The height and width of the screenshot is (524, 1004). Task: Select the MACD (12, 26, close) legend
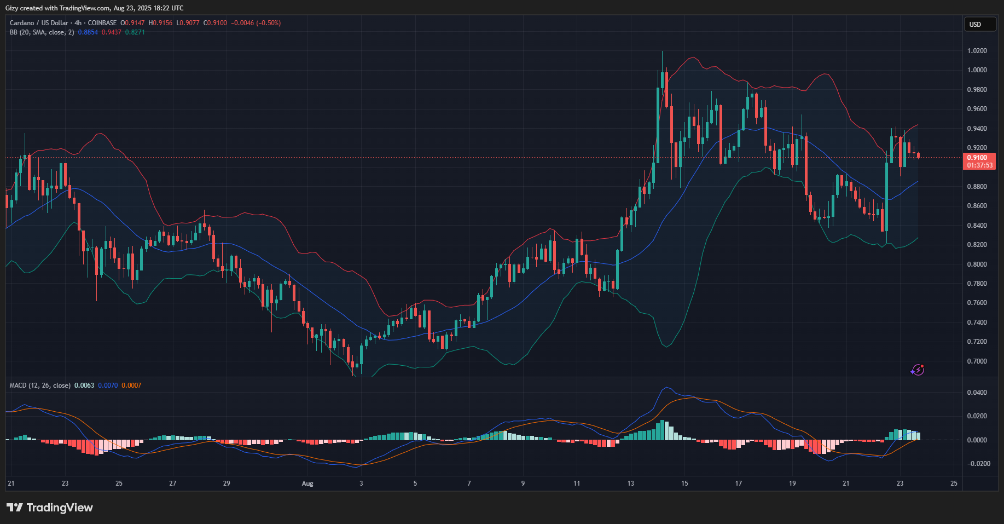(x=40, y=385)
